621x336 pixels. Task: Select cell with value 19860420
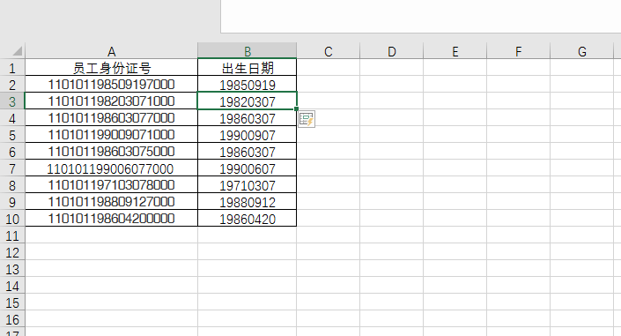(x=248, y=219)
